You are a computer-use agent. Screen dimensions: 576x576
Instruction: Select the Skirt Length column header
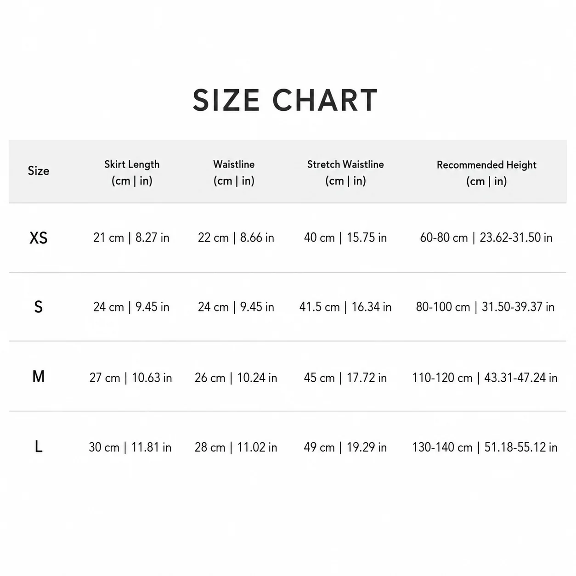132,172
